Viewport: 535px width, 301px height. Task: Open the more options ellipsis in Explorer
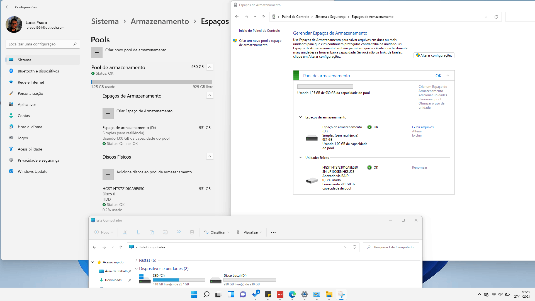tap(273, 232)
